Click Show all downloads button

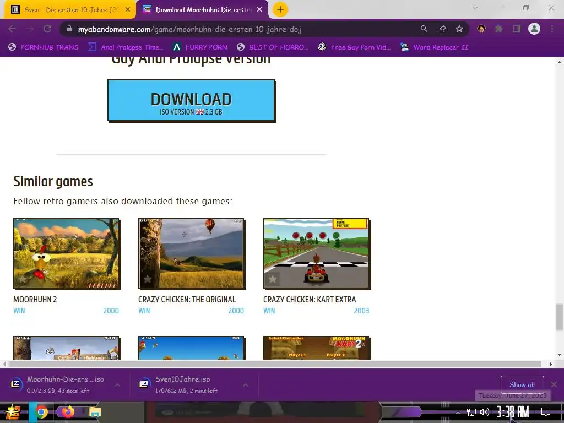522,385
